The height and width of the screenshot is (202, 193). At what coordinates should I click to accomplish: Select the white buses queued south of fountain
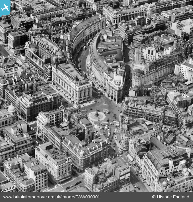(x=108, y=130)
